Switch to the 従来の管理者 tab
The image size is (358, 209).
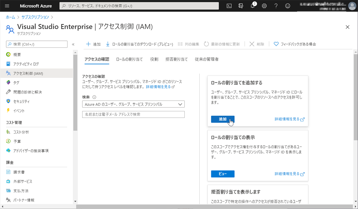coord(206,59)
